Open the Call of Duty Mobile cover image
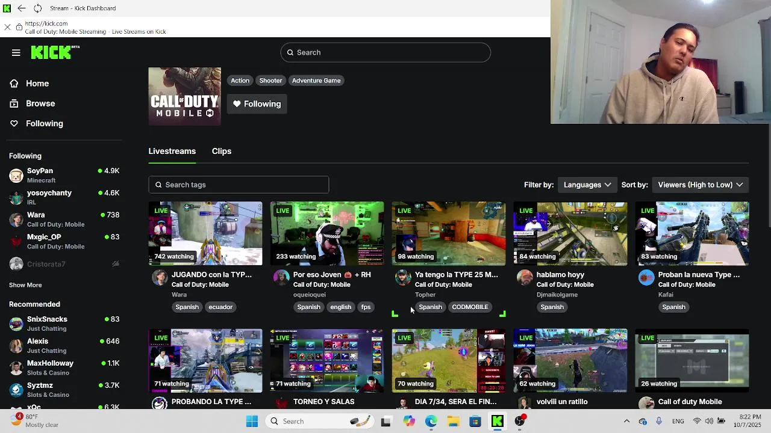This screenshot has height=433, width=771. click(x=185, y=96)
